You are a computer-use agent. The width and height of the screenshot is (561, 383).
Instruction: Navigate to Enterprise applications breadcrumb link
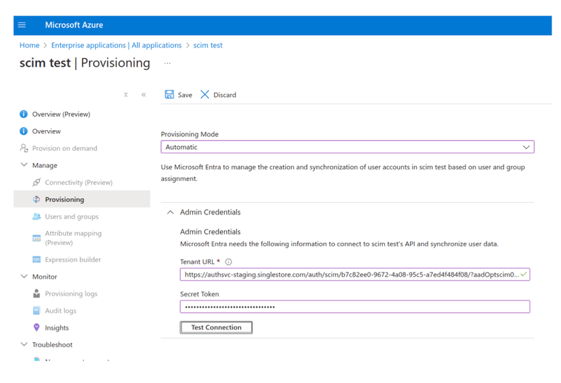coord(116,46)
